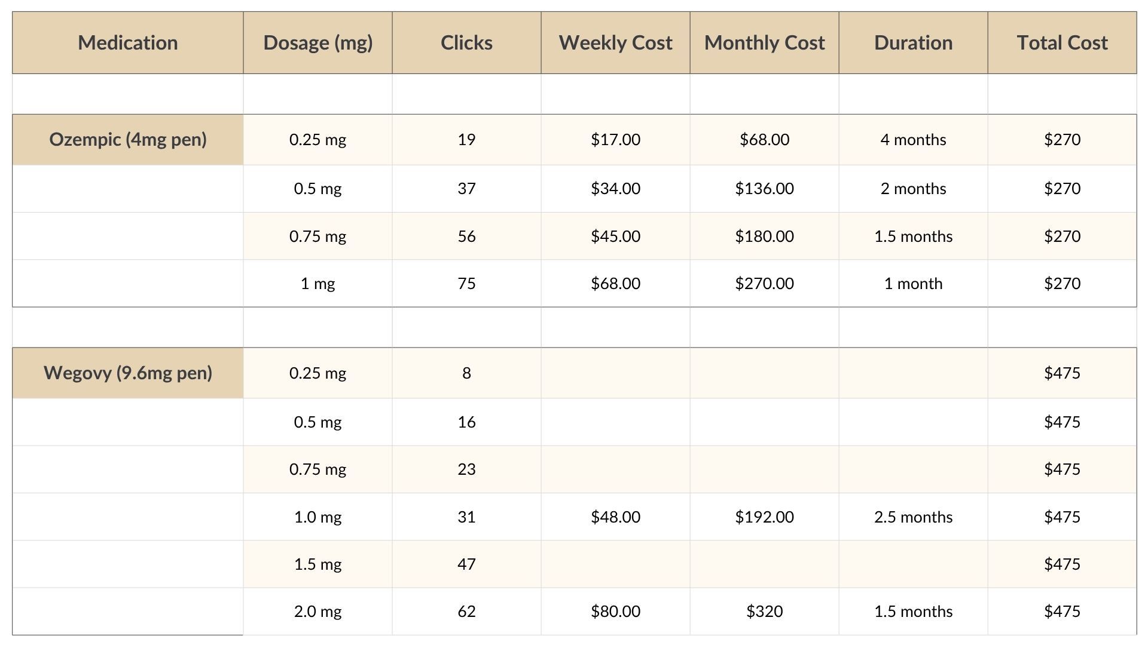Select the $192.00 monthly cost cell
The width and height of the screenshot is (1148, 645).
click(764, 517)
